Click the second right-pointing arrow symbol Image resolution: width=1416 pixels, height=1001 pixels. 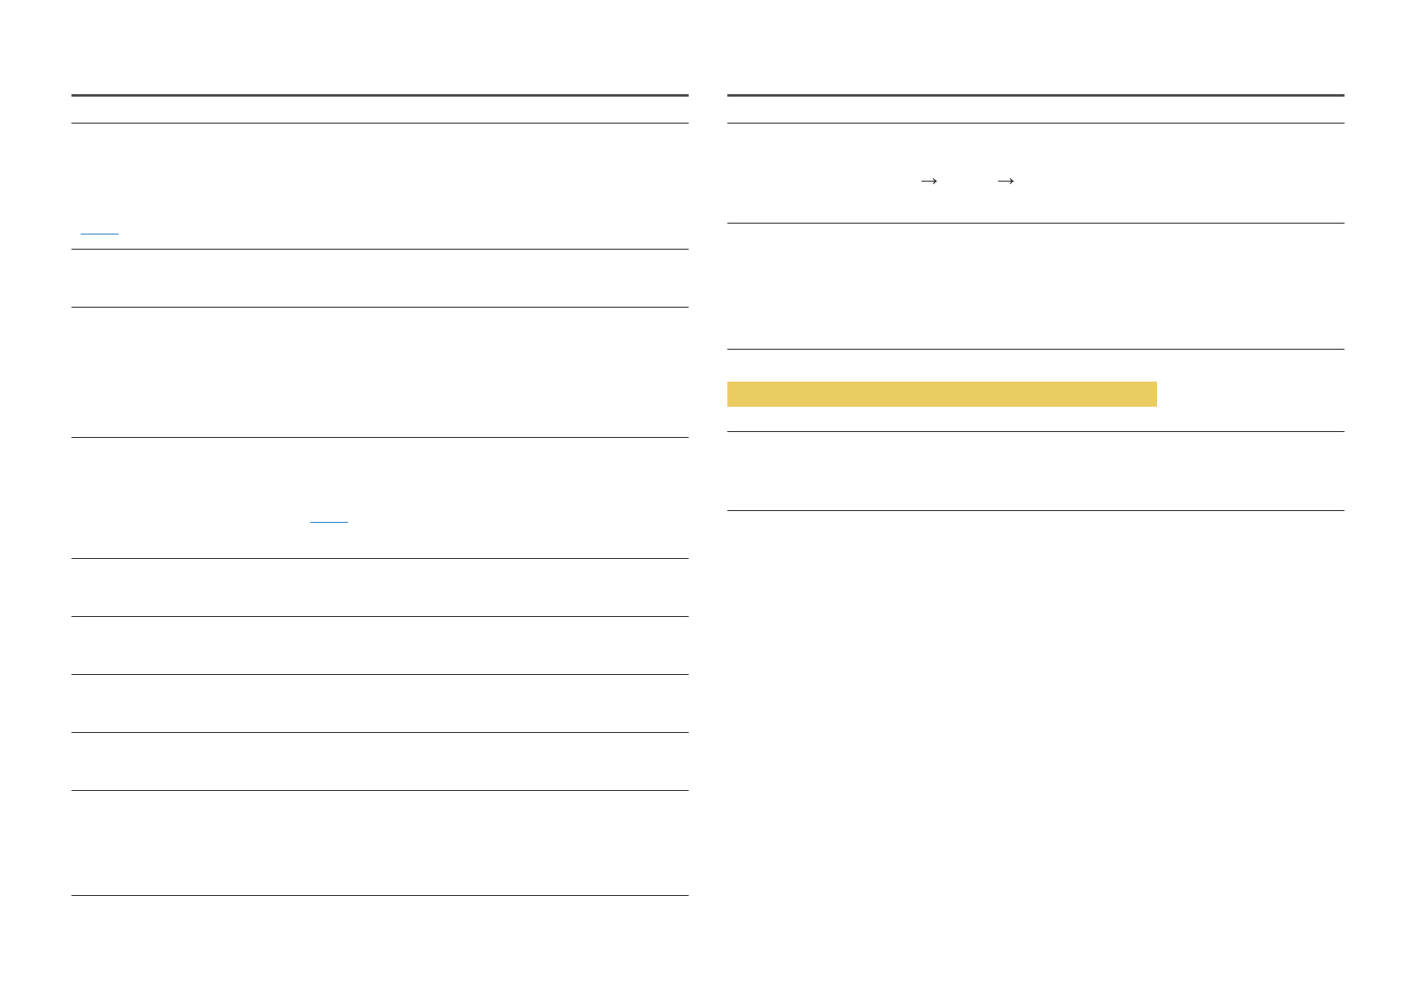[1005, 181]
